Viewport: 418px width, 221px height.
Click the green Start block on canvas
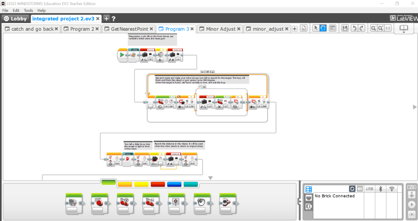tap(122, 55)
